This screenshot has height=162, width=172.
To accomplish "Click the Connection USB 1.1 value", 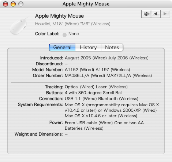I will tap(72, 99).
